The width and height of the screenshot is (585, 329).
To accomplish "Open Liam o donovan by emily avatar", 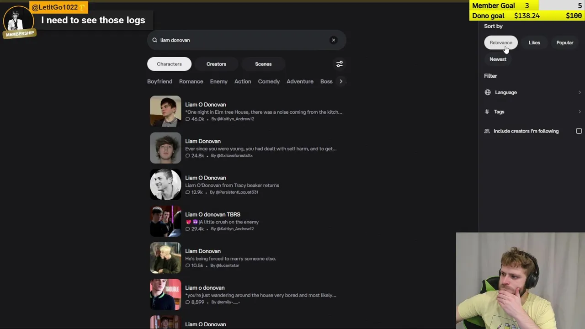I will coord(165,294).
